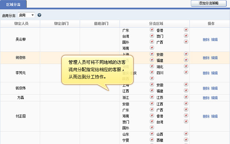This screenshot has height=144, width=230.
Task: Remove 浙江 region in 方磊's row
Action: pyautogui.click(x=152, y=97)
